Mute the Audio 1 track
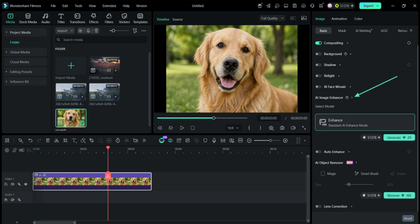This screenshot has width=420, height=224. click(13, 200)
